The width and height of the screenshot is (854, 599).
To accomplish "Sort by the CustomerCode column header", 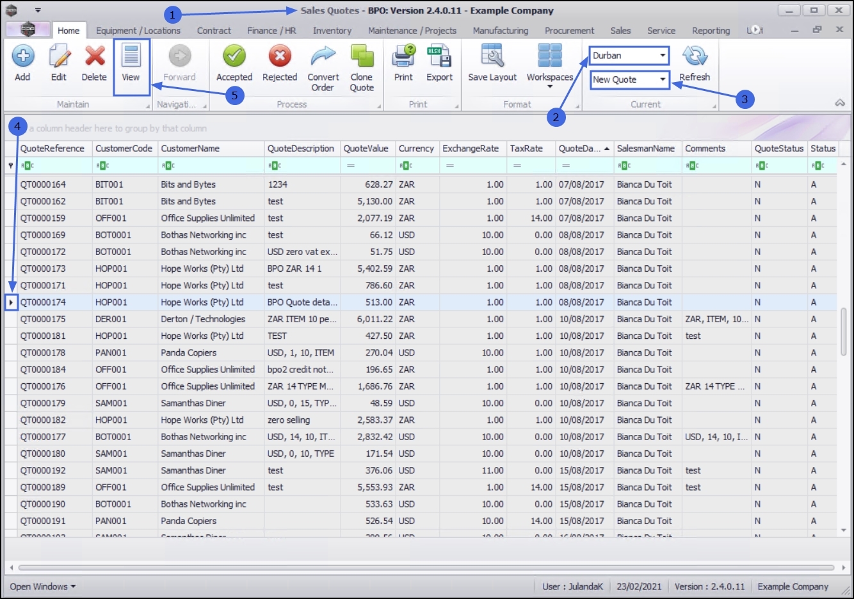I will (125, 149).
